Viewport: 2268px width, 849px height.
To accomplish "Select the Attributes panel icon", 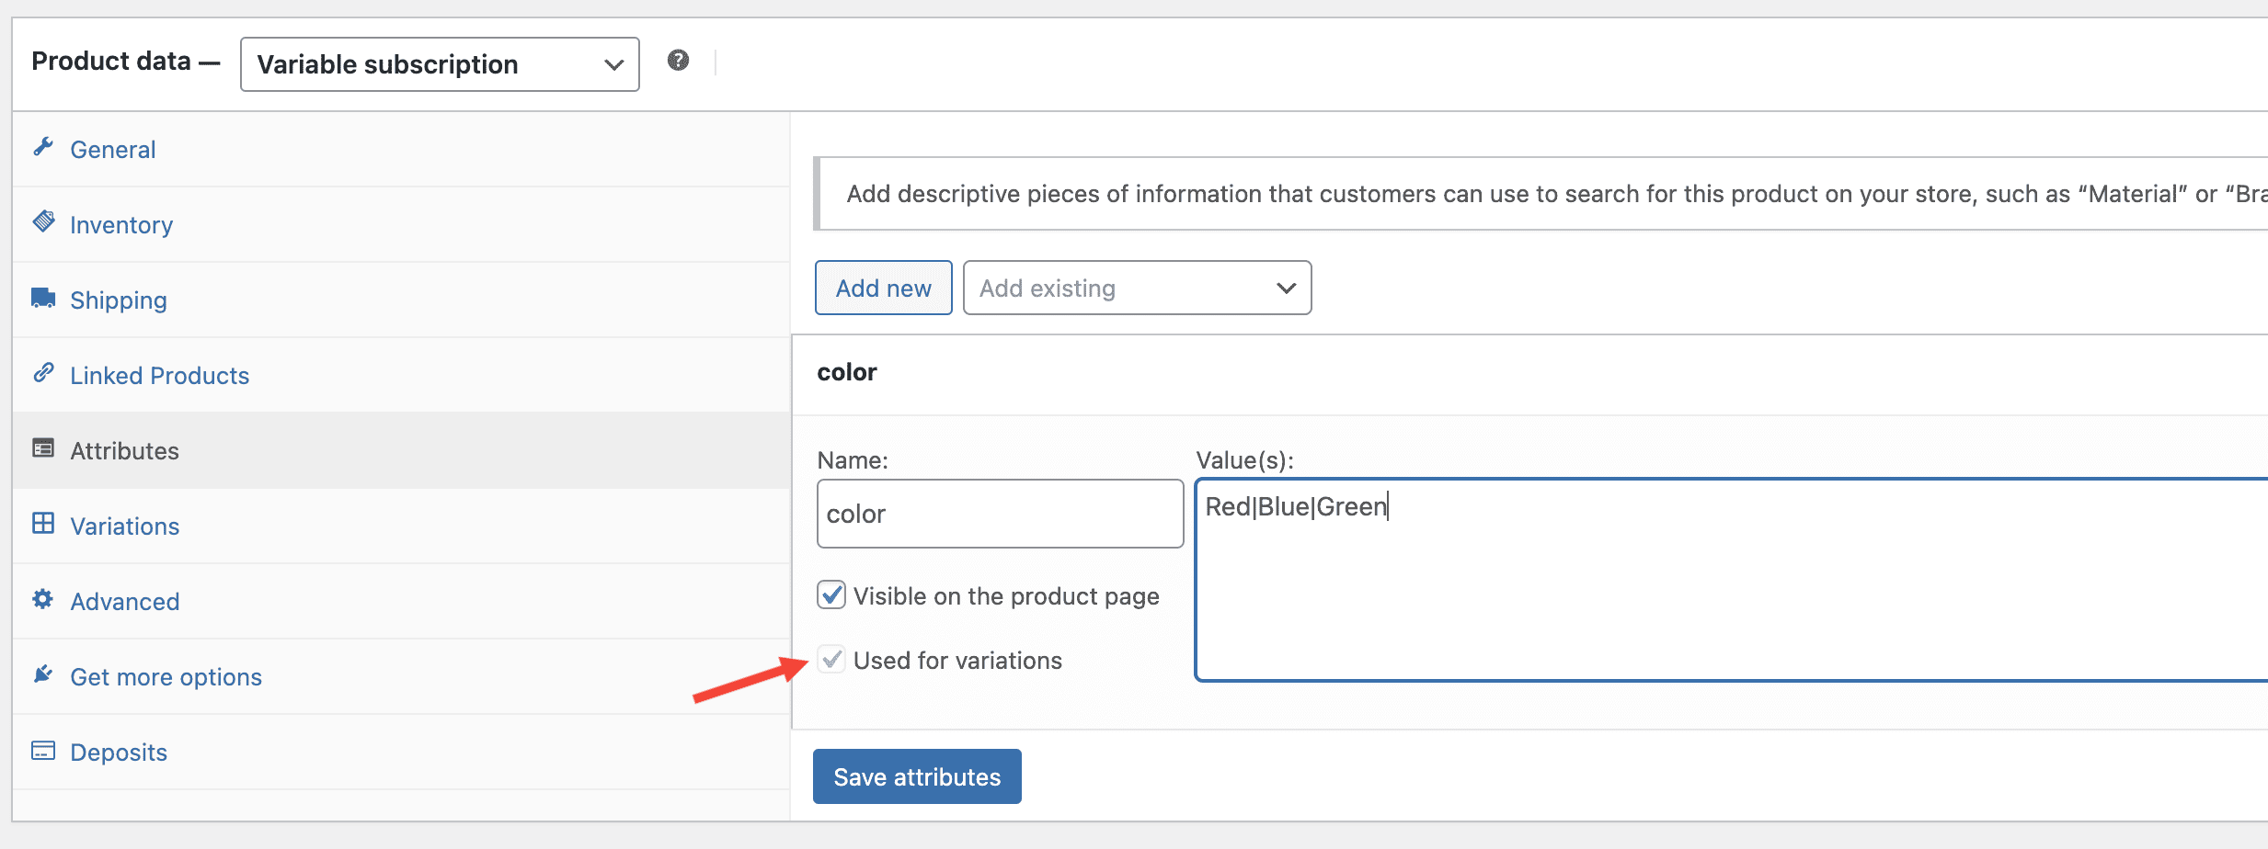I will point(43,448).
